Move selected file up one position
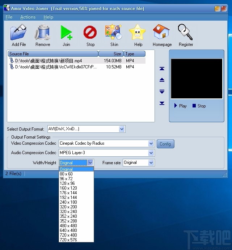 click(x=162, y=80)
